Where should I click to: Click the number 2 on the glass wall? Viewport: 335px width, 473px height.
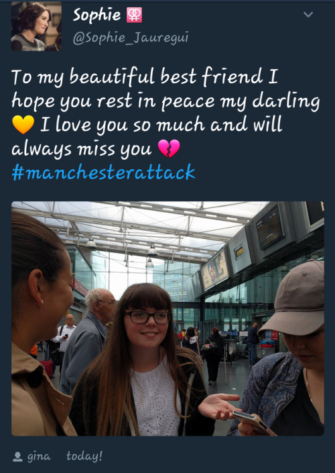coord(260,294)
